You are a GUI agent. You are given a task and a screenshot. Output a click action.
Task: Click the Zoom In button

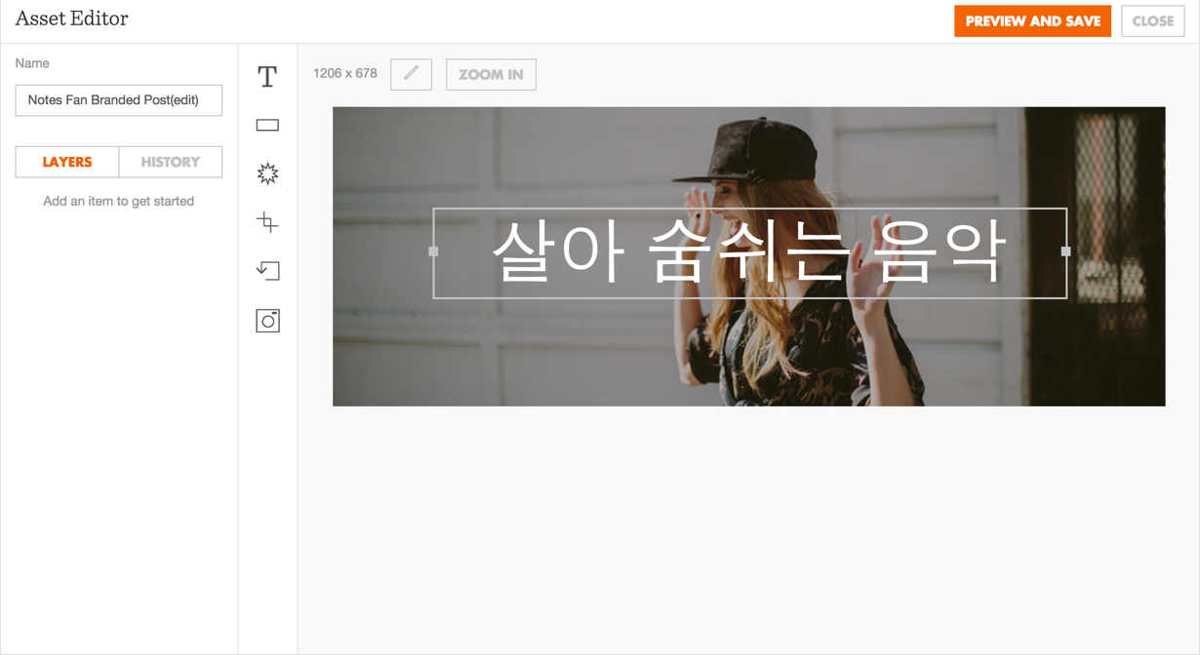(x=491, y=74)
